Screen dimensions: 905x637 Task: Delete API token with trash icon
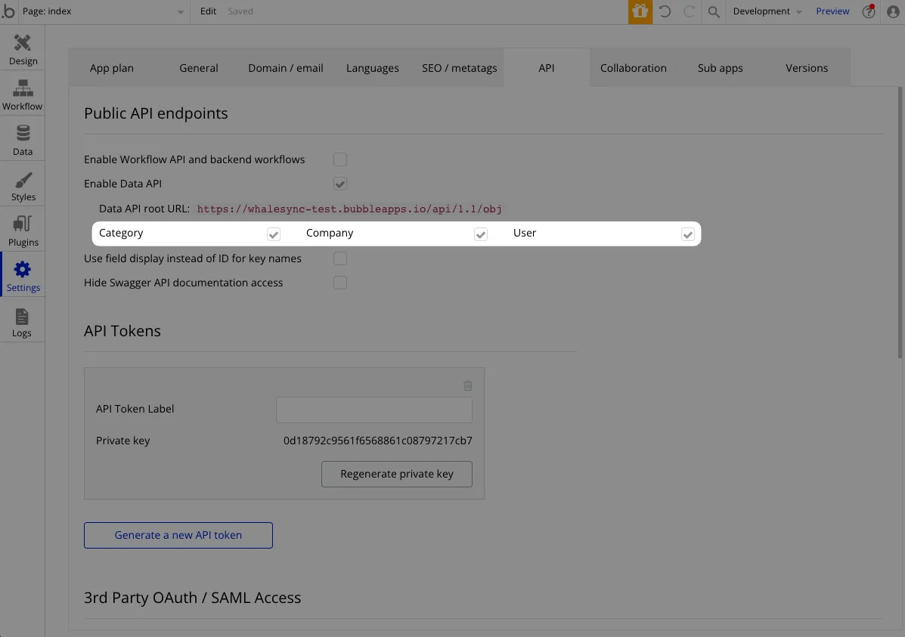[467, 385]
